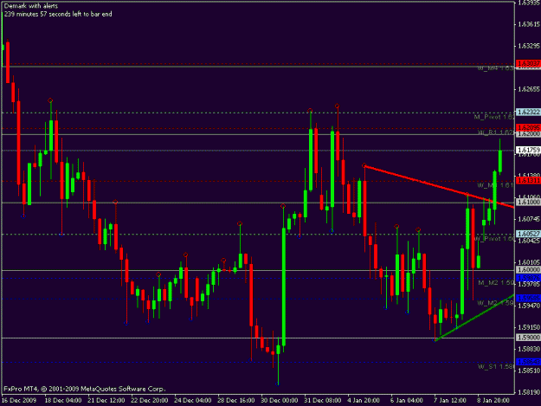Image resolution: width=541 pixels, height=406 pixels.
Task: Click the gray 1.62000 price tag
Action: (x=528, y=134)
